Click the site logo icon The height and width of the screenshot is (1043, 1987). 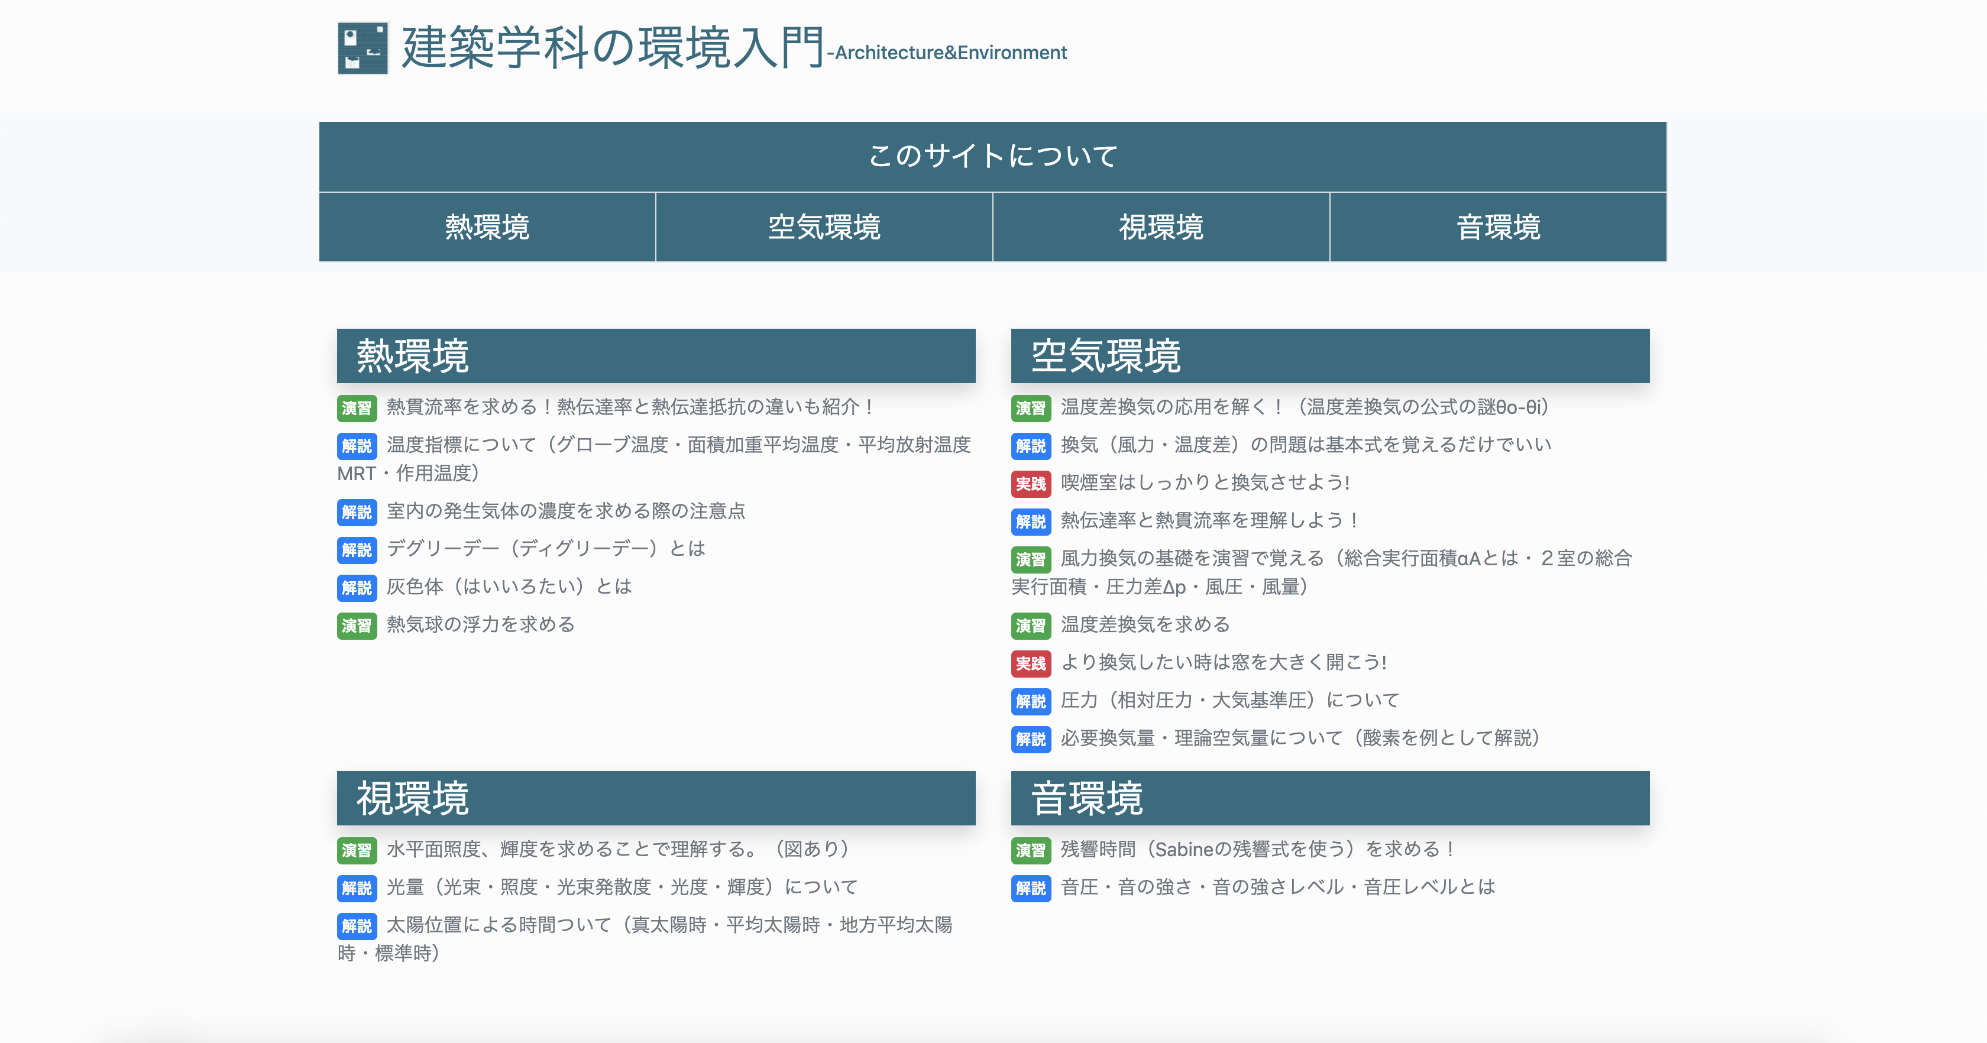pyautogui.click(x=363, y=48)
